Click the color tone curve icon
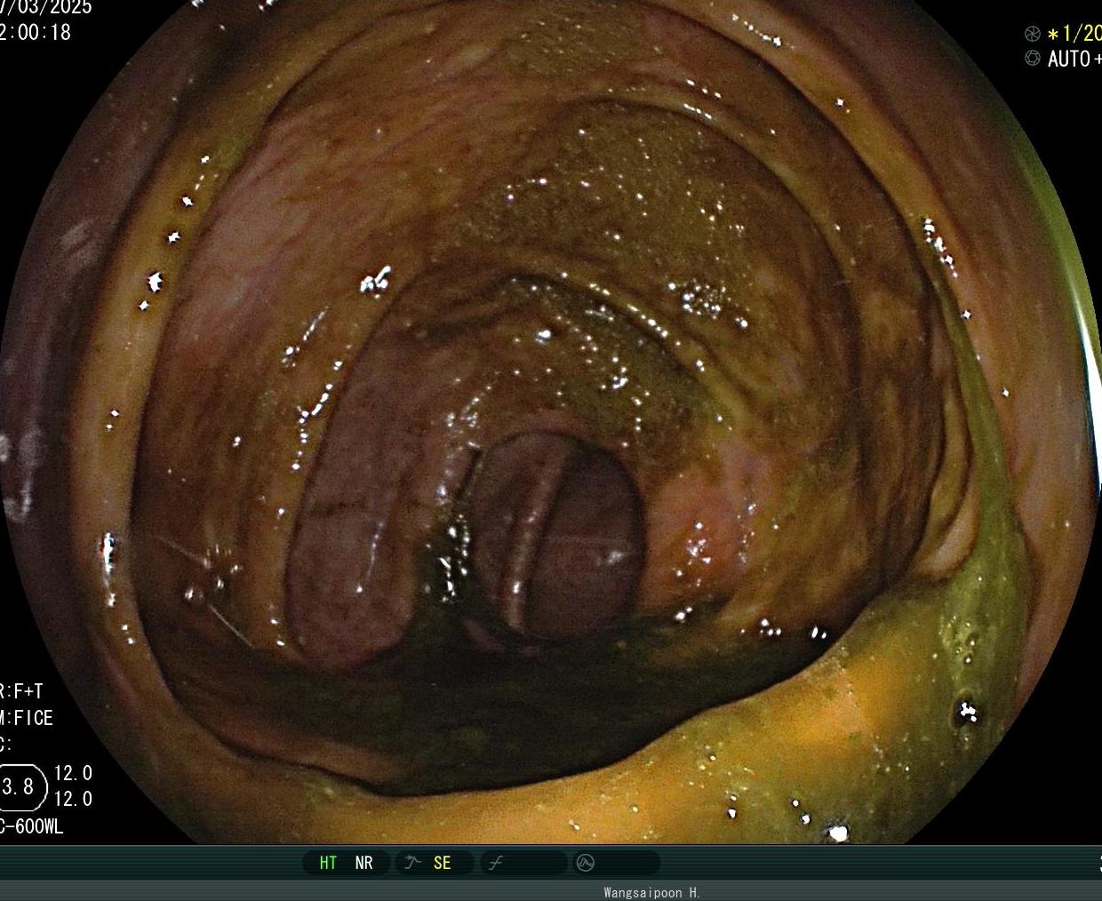1102x901 pixels. coord(497,863)
